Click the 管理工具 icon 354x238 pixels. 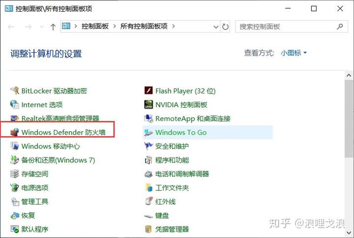[x=15, y=202]
